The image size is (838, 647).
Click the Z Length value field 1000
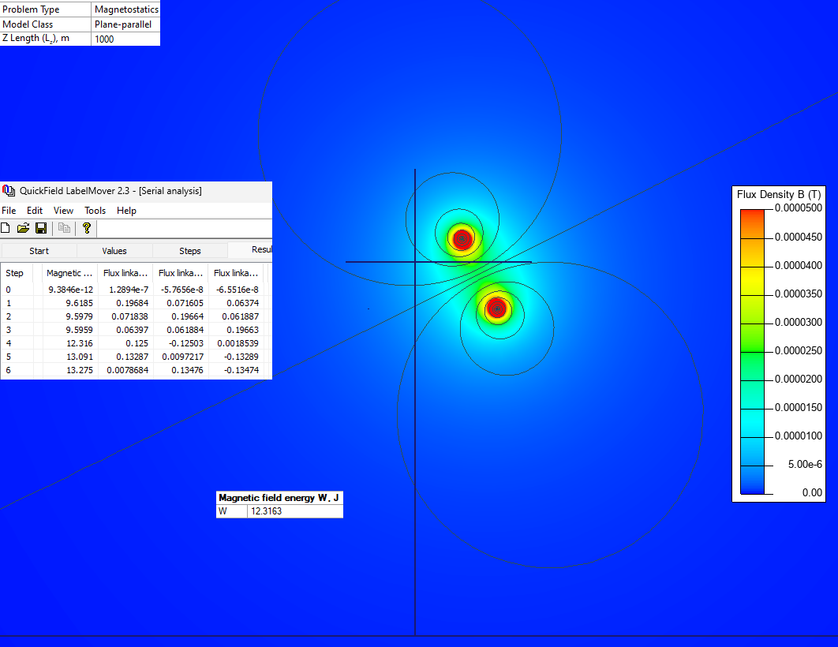pos(125,39)
